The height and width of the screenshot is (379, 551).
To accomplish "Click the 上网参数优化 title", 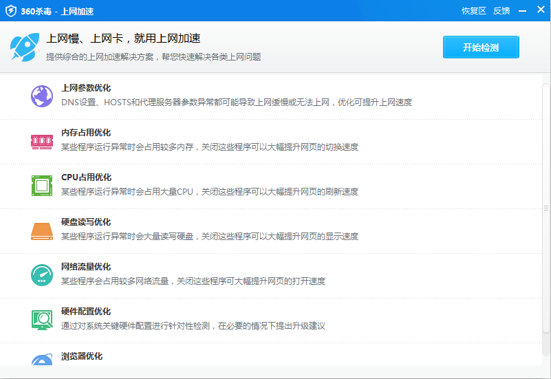I will (x=86, y=88).
